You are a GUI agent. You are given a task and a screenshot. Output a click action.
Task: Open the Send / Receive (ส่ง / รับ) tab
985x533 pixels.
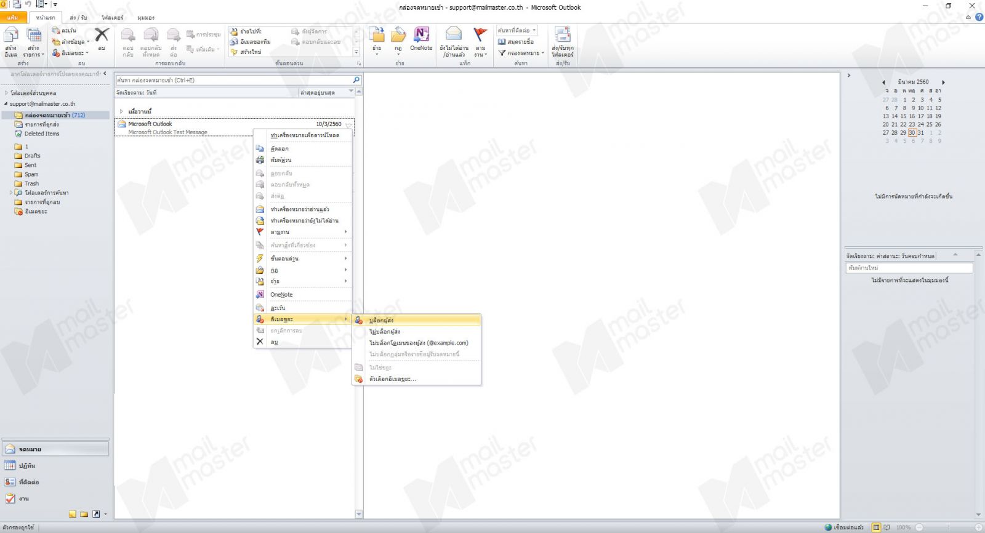78,17
